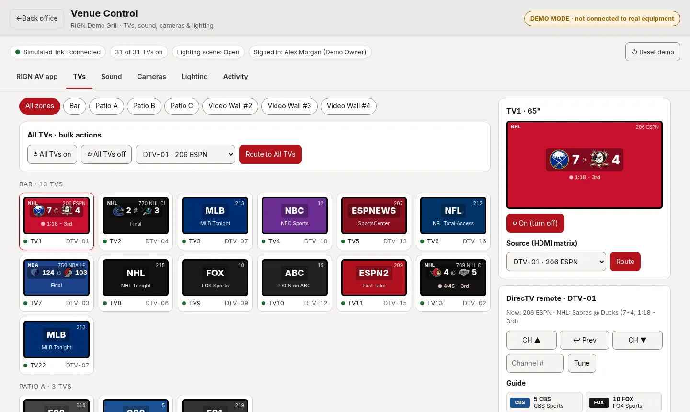The width and height of the screenshot is (690, 412).
Task: Go to Back office
Action: (37, 18)
